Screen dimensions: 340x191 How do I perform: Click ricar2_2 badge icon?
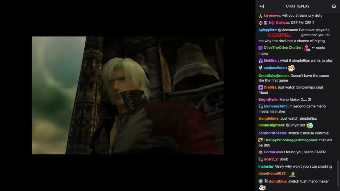[x=261, y=159]
